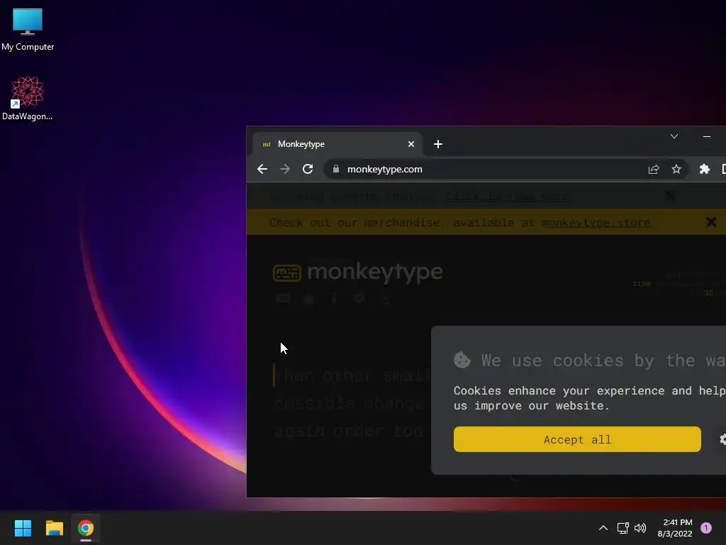Bookmark this page with the star

point(676,169)
